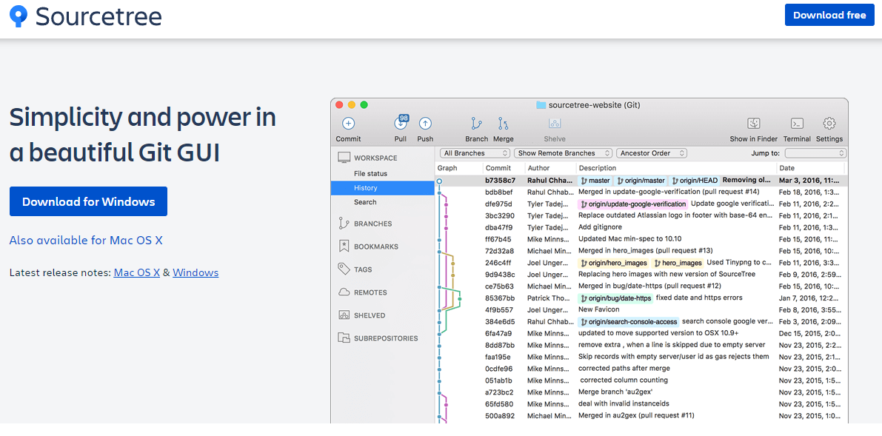Click the Merge toolbar icon
The image size is (882, 436).
(503, 124)
